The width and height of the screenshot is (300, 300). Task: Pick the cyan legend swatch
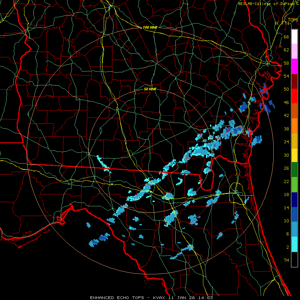[294, 244]
